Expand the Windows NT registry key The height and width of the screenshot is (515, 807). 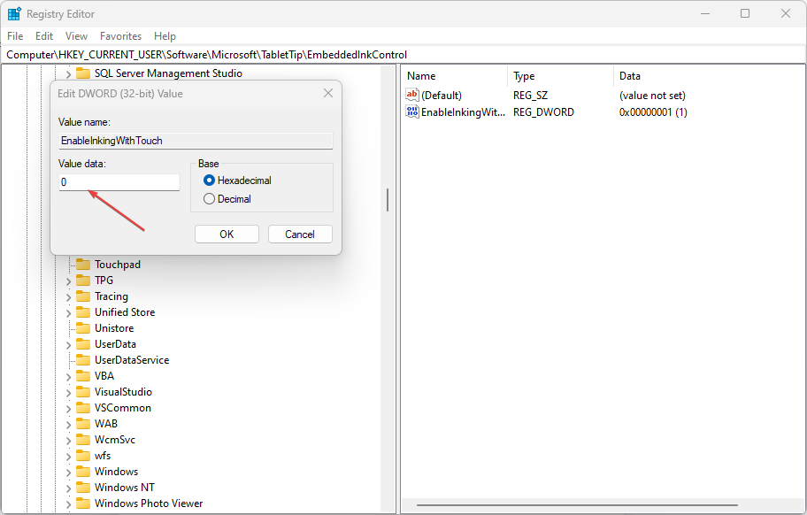(x=68, y=488)
